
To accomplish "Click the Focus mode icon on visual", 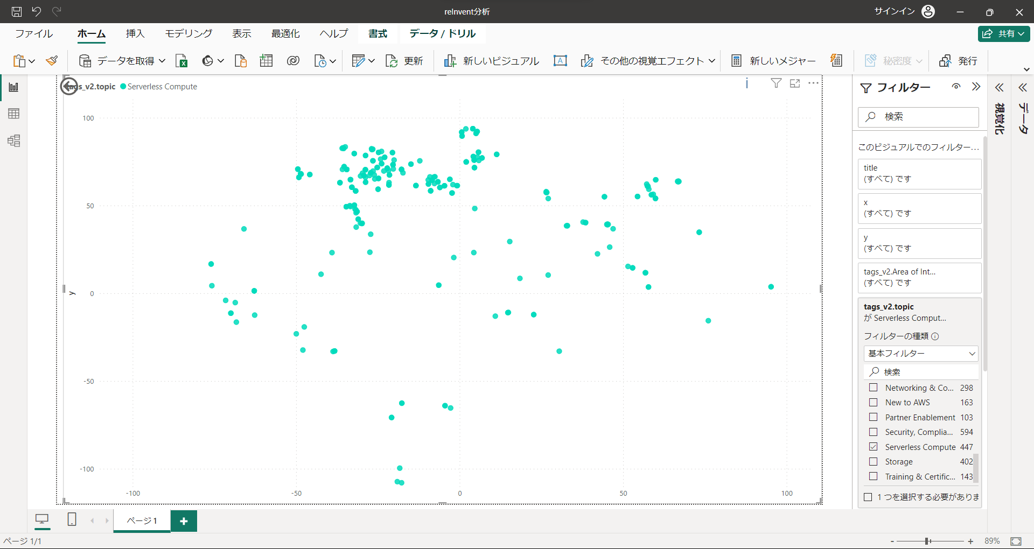I will tap(795, 83).
